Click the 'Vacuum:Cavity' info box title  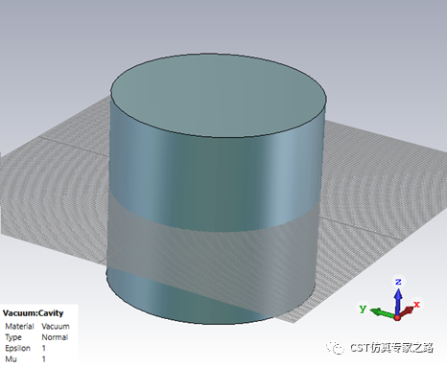coord(33,313)
